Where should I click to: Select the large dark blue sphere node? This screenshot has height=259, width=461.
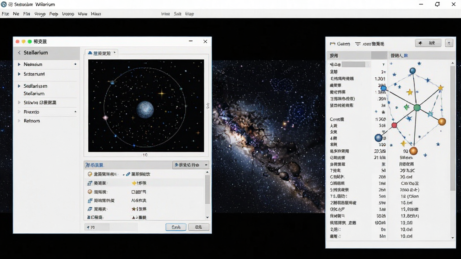(378, 138)
